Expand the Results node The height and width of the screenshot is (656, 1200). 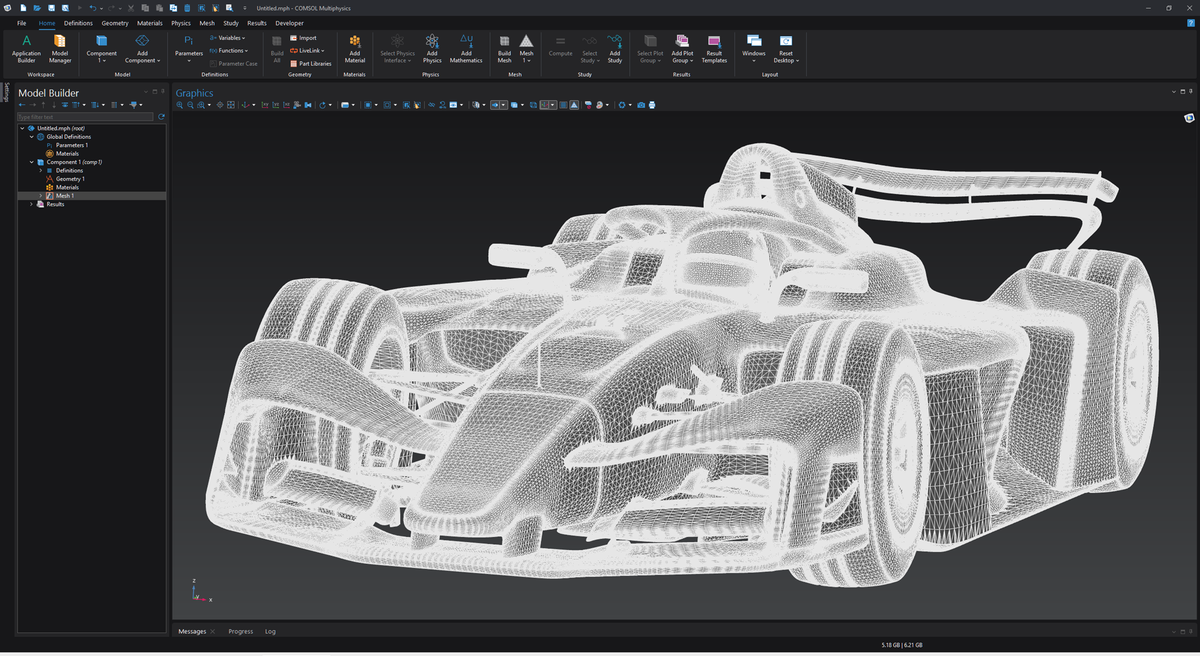[32, 204]
